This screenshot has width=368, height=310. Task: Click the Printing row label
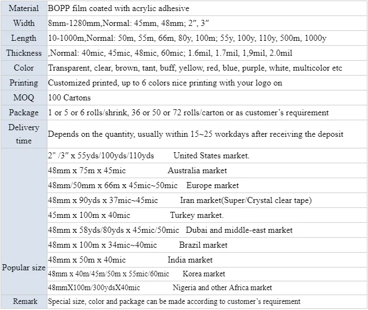click(x=24, y=83)
